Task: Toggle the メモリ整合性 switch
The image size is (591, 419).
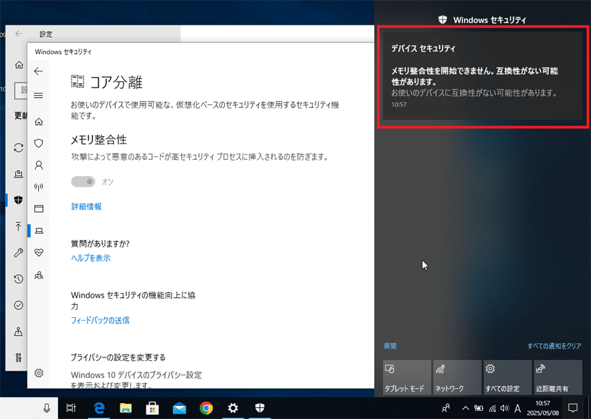Action: (83, 182)
